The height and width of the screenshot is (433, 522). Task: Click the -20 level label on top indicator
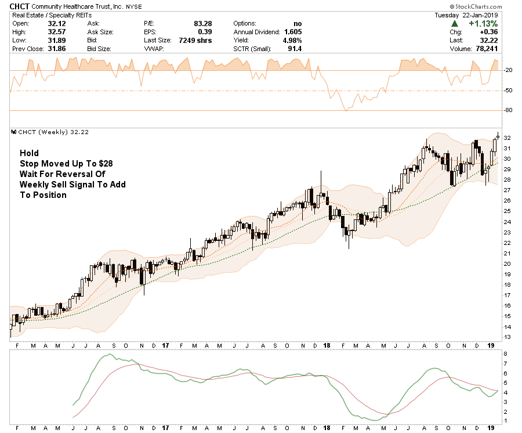[x=508, y=70]
